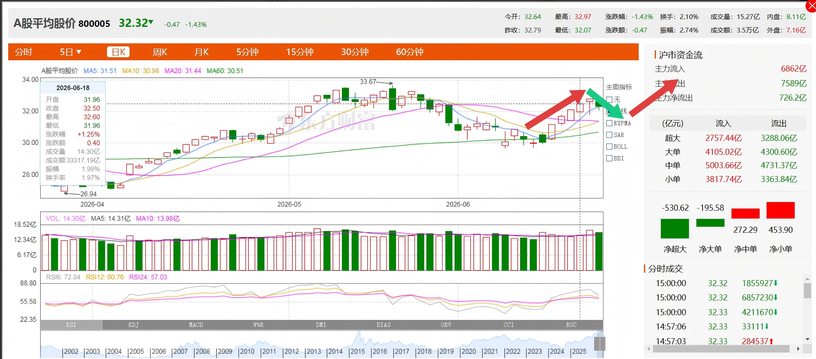Screen dimensions: 816x359
Task: Click the timeline range slider handle
Action: 599,344
